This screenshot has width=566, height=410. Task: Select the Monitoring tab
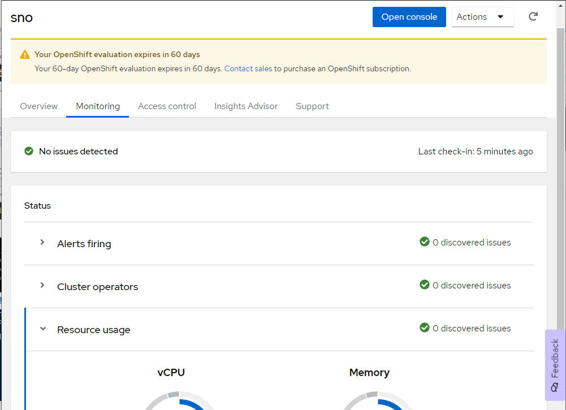click(97, 106)
